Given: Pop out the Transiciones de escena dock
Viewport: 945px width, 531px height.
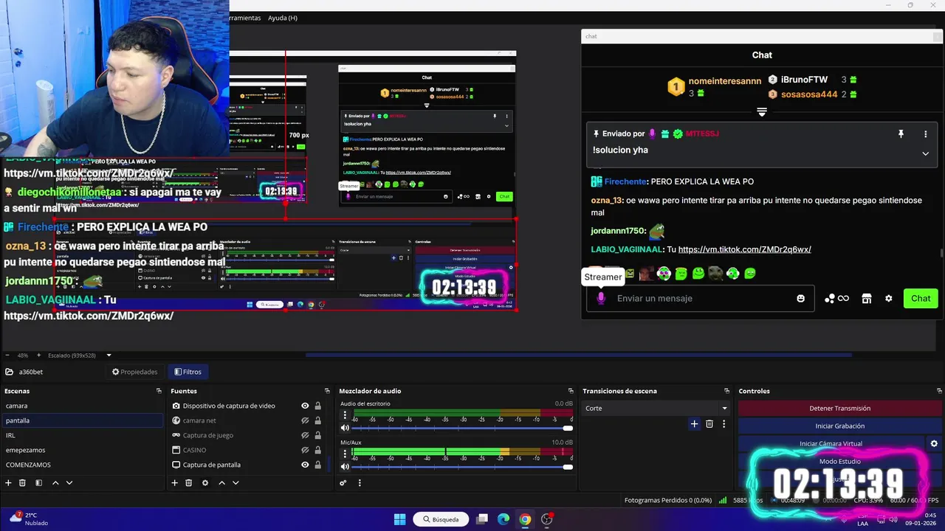Looking at the screenshot, I should [727, 391].
